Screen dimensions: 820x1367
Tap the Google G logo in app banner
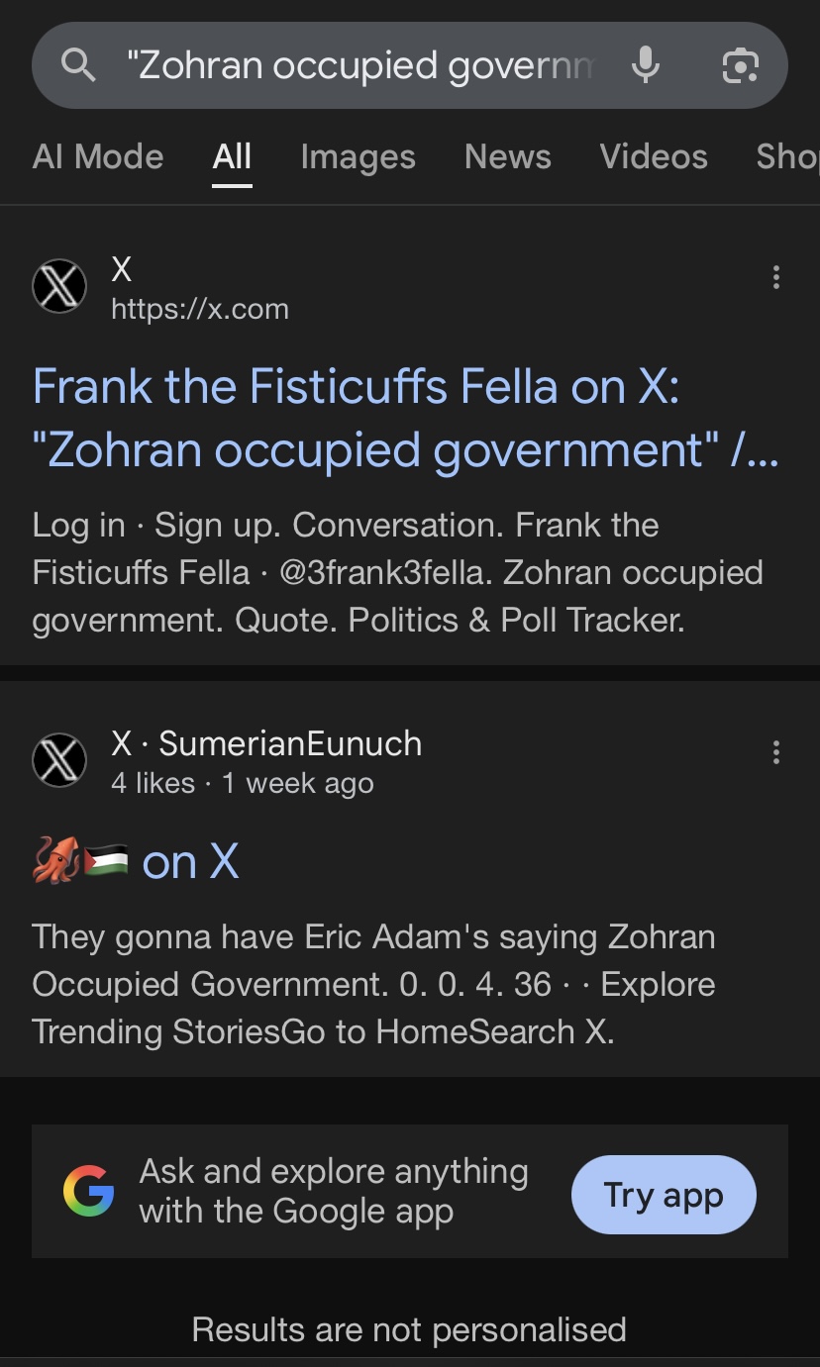[88, 1190]
